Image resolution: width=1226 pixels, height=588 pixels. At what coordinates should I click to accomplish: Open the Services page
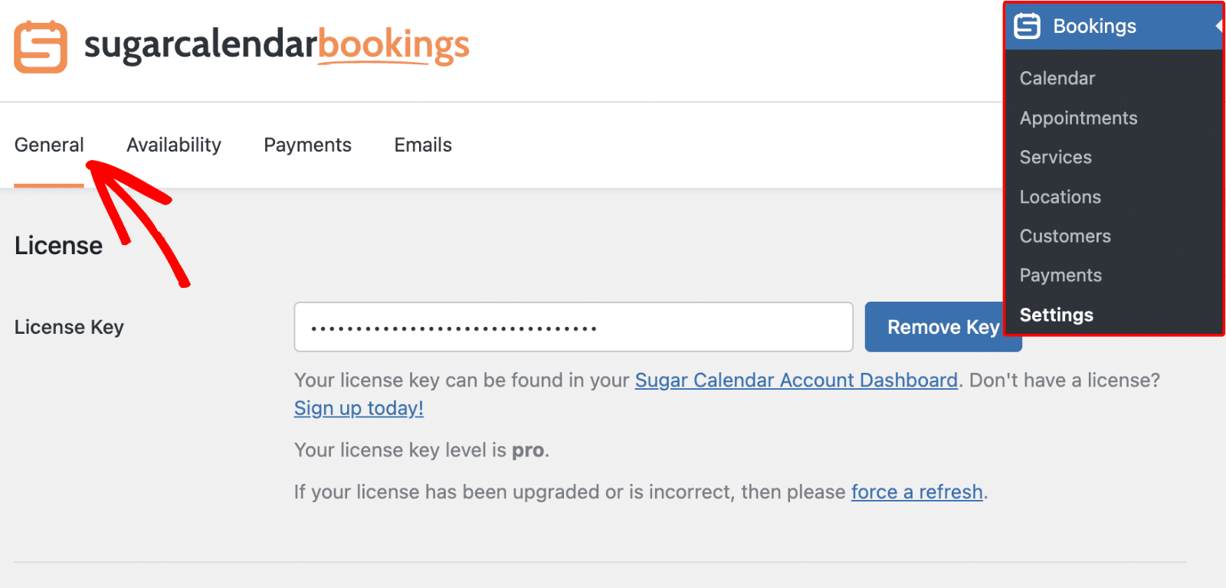click(1055, 157)
